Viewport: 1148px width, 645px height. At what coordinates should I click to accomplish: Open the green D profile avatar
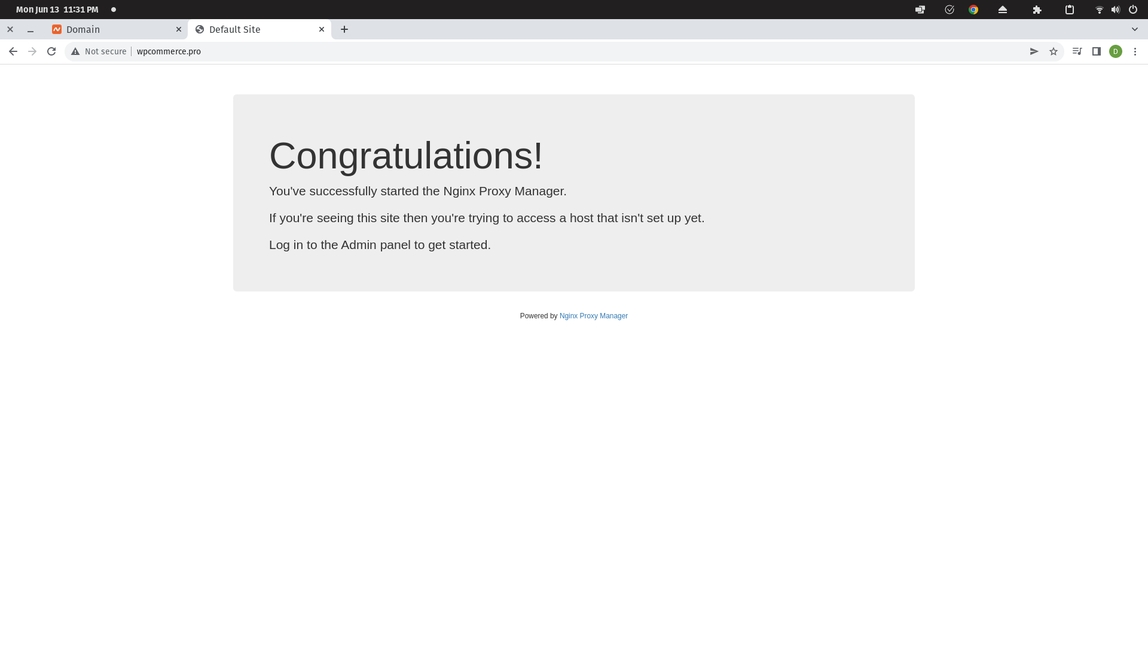1116,51
